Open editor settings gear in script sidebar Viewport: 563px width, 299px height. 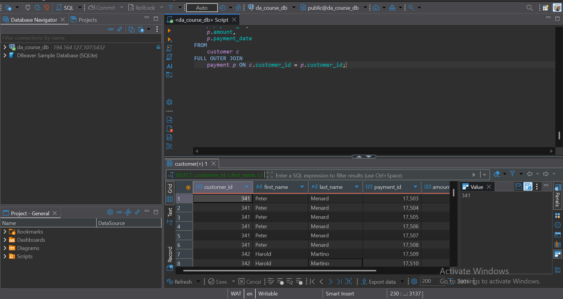click(x=169, y=102)
